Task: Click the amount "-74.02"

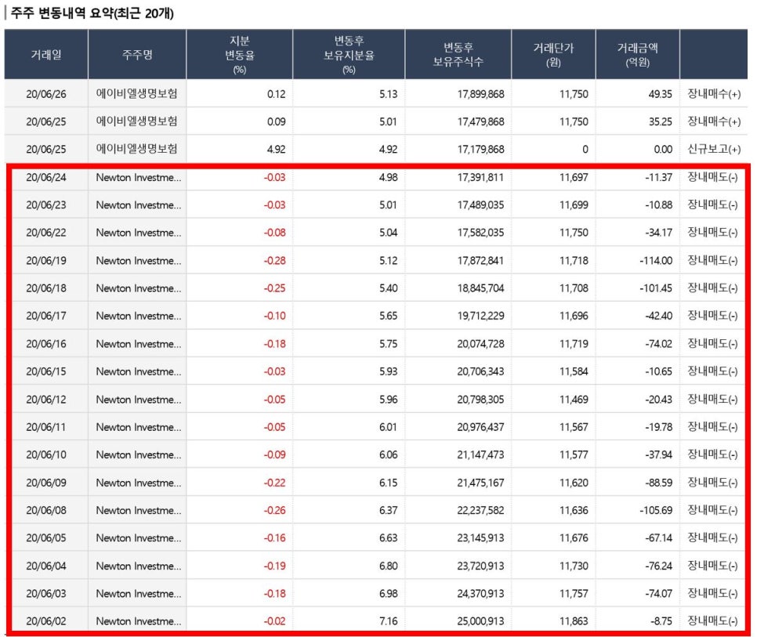Action: [658, 344]
